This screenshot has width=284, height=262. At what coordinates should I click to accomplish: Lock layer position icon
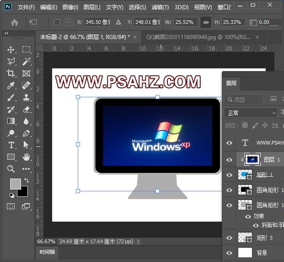(265, 125)
